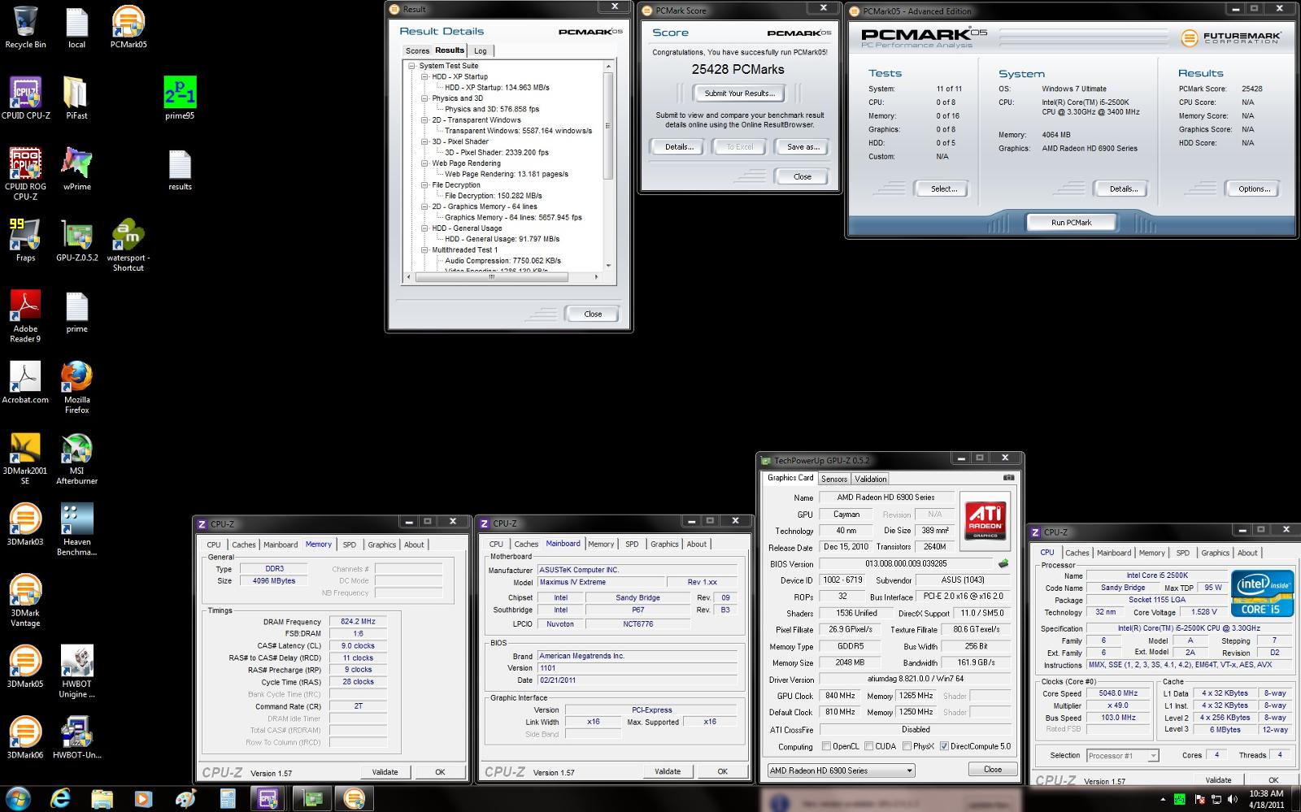Click the BIOS version field 1101
This screenshot has width=1301, height=812.
click(637, 668)
